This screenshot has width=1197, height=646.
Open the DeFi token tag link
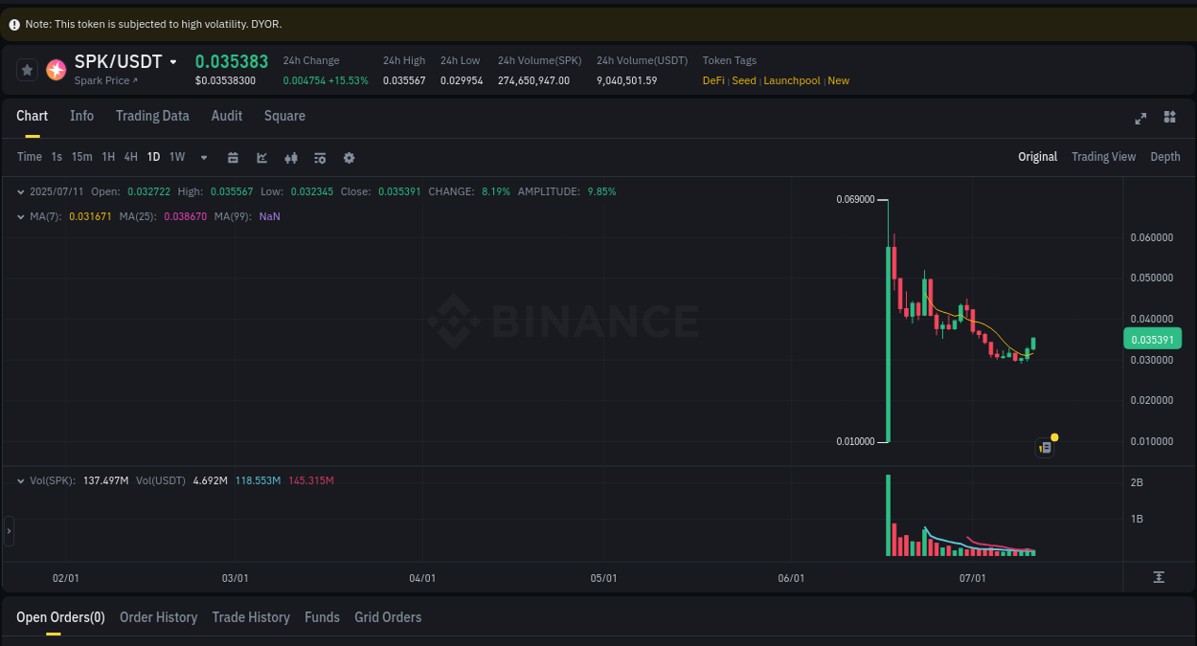pos(712,80)
